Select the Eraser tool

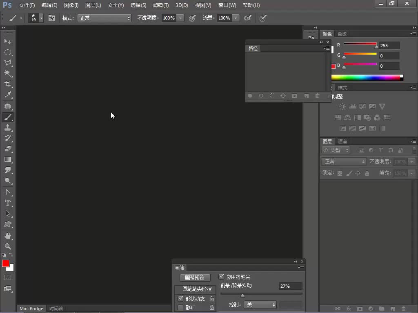click(8, 149)
